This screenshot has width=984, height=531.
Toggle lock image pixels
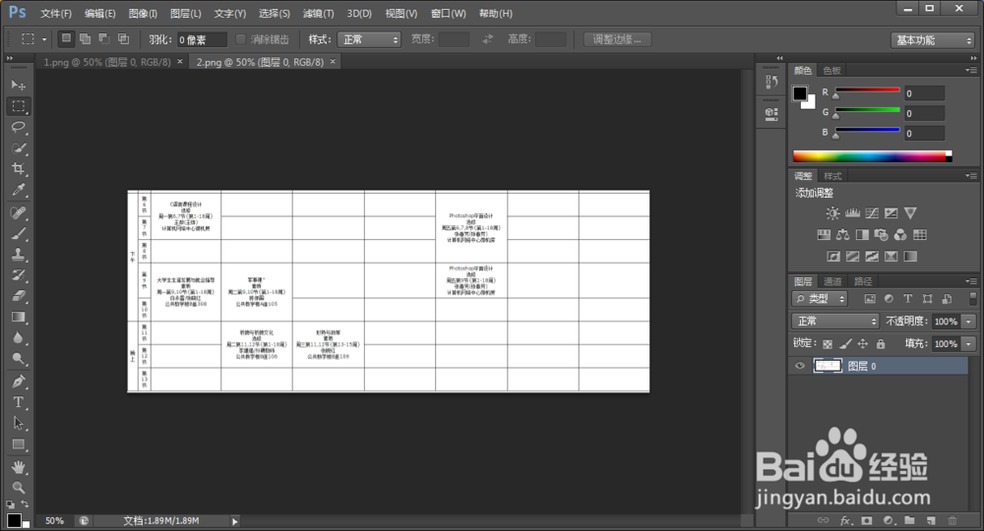click(845, 343)
